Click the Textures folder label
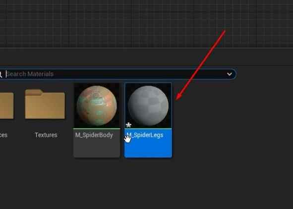 pyautogui.click(x=46, y=135)
